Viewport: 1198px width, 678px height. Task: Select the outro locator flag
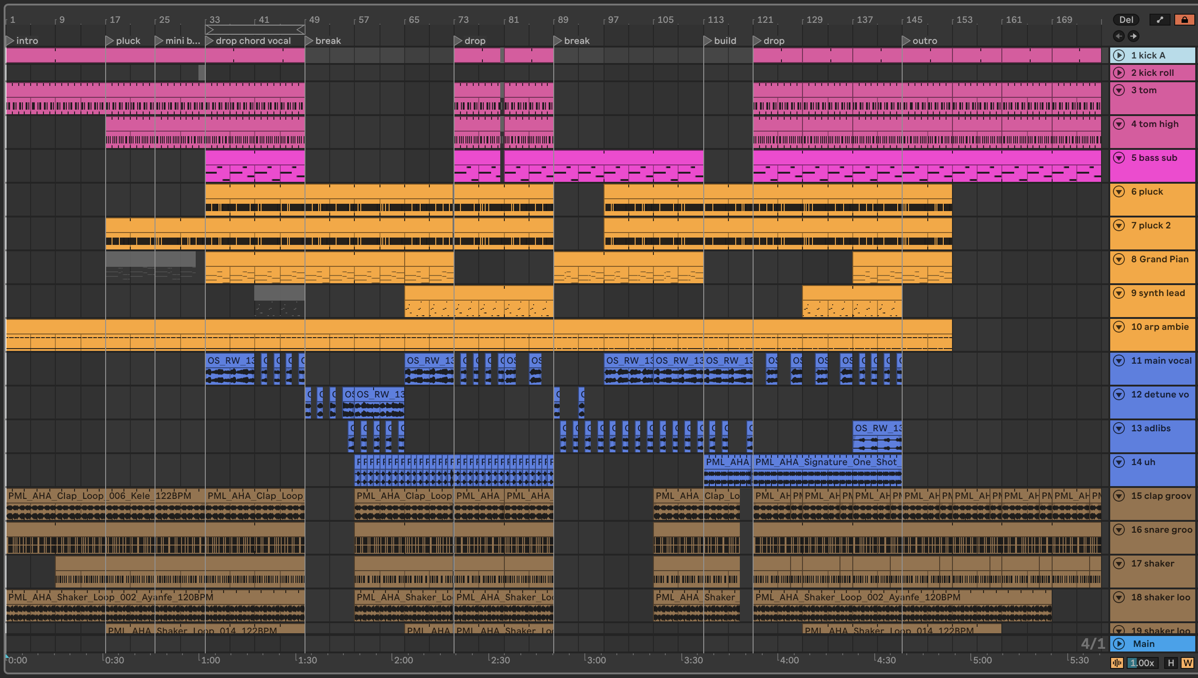coord(920,41)
